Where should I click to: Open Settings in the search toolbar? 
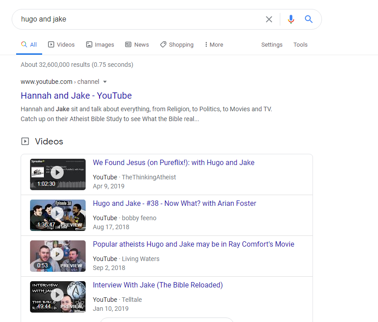click(272, 44)
